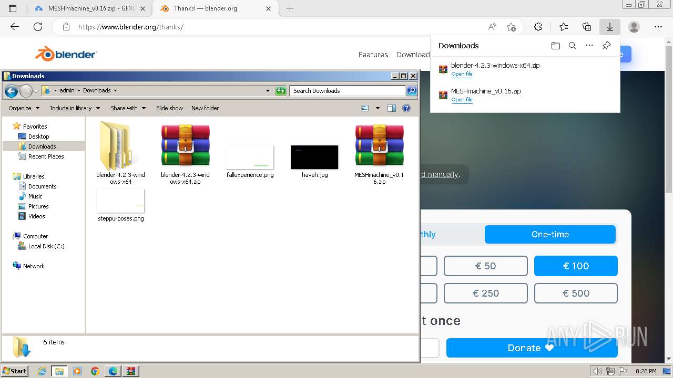This screenshot has height=378, width=673.
Task: Select Documents under Libraries
Action: (42, 186)
